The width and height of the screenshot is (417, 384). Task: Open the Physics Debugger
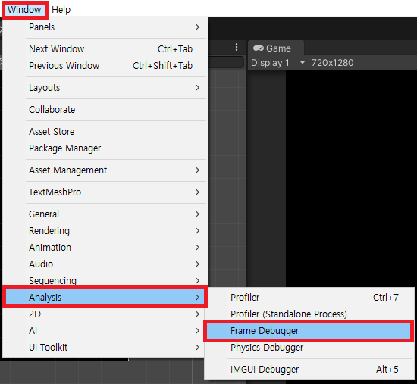click(309, 348)
